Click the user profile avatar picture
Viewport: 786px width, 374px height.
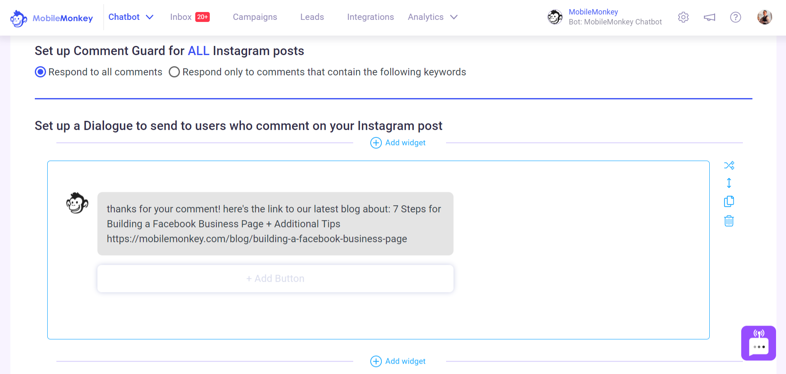pos(764,17)
